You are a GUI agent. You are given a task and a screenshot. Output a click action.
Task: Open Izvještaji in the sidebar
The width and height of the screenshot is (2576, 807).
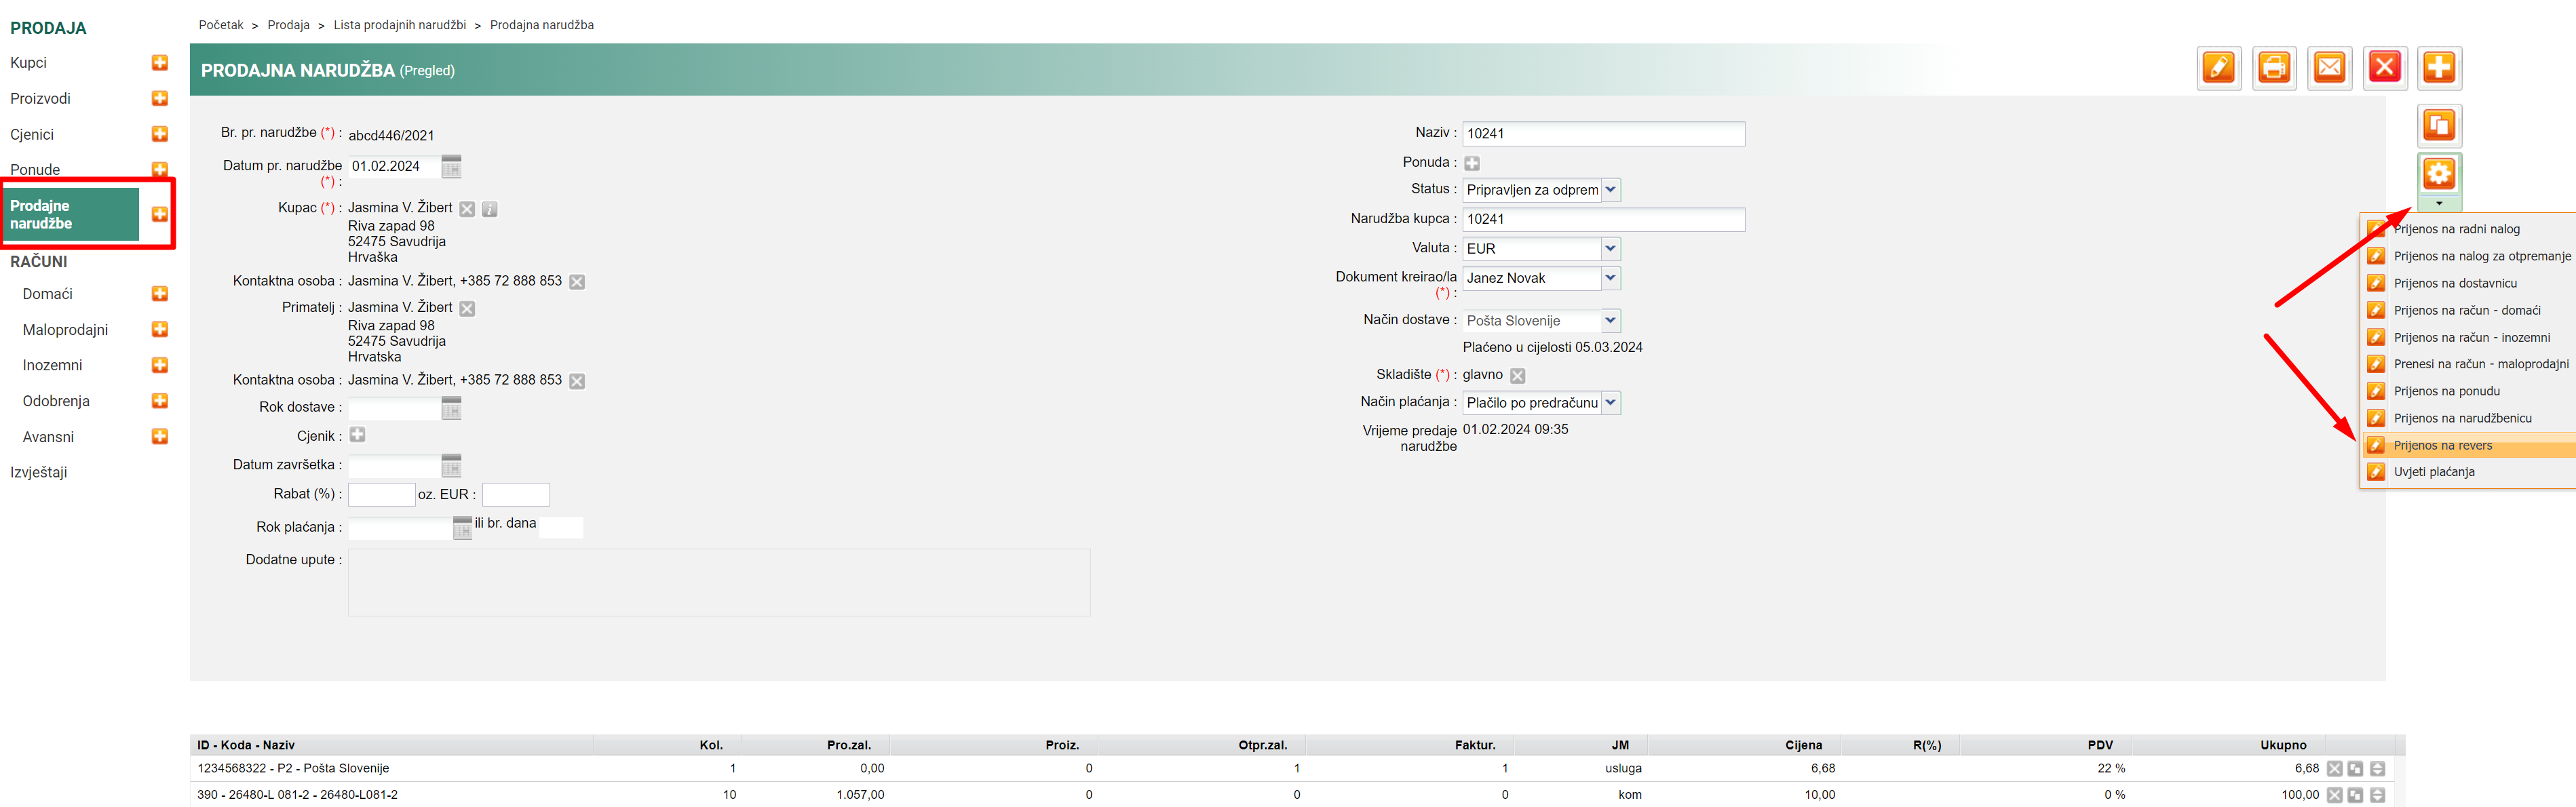(x=39, y=472)
